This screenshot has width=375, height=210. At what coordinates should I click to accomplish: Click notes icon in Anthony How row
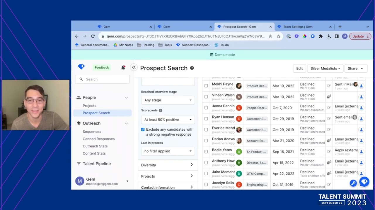tap(329, 162)
